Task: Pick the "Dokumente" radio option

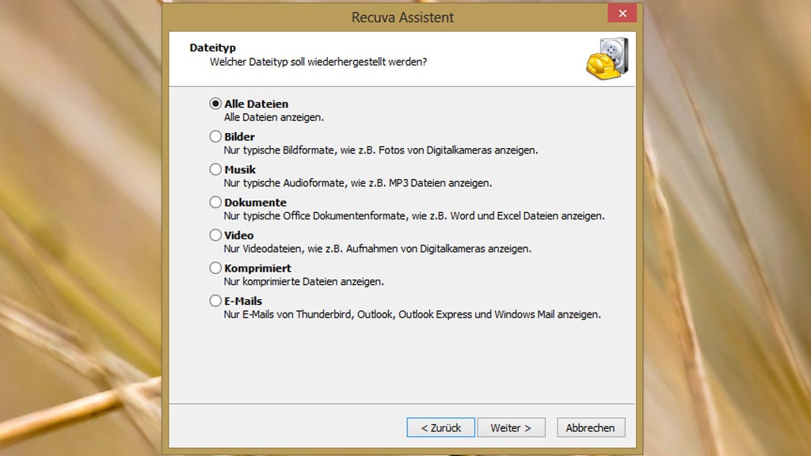Action: coord(215,203)
